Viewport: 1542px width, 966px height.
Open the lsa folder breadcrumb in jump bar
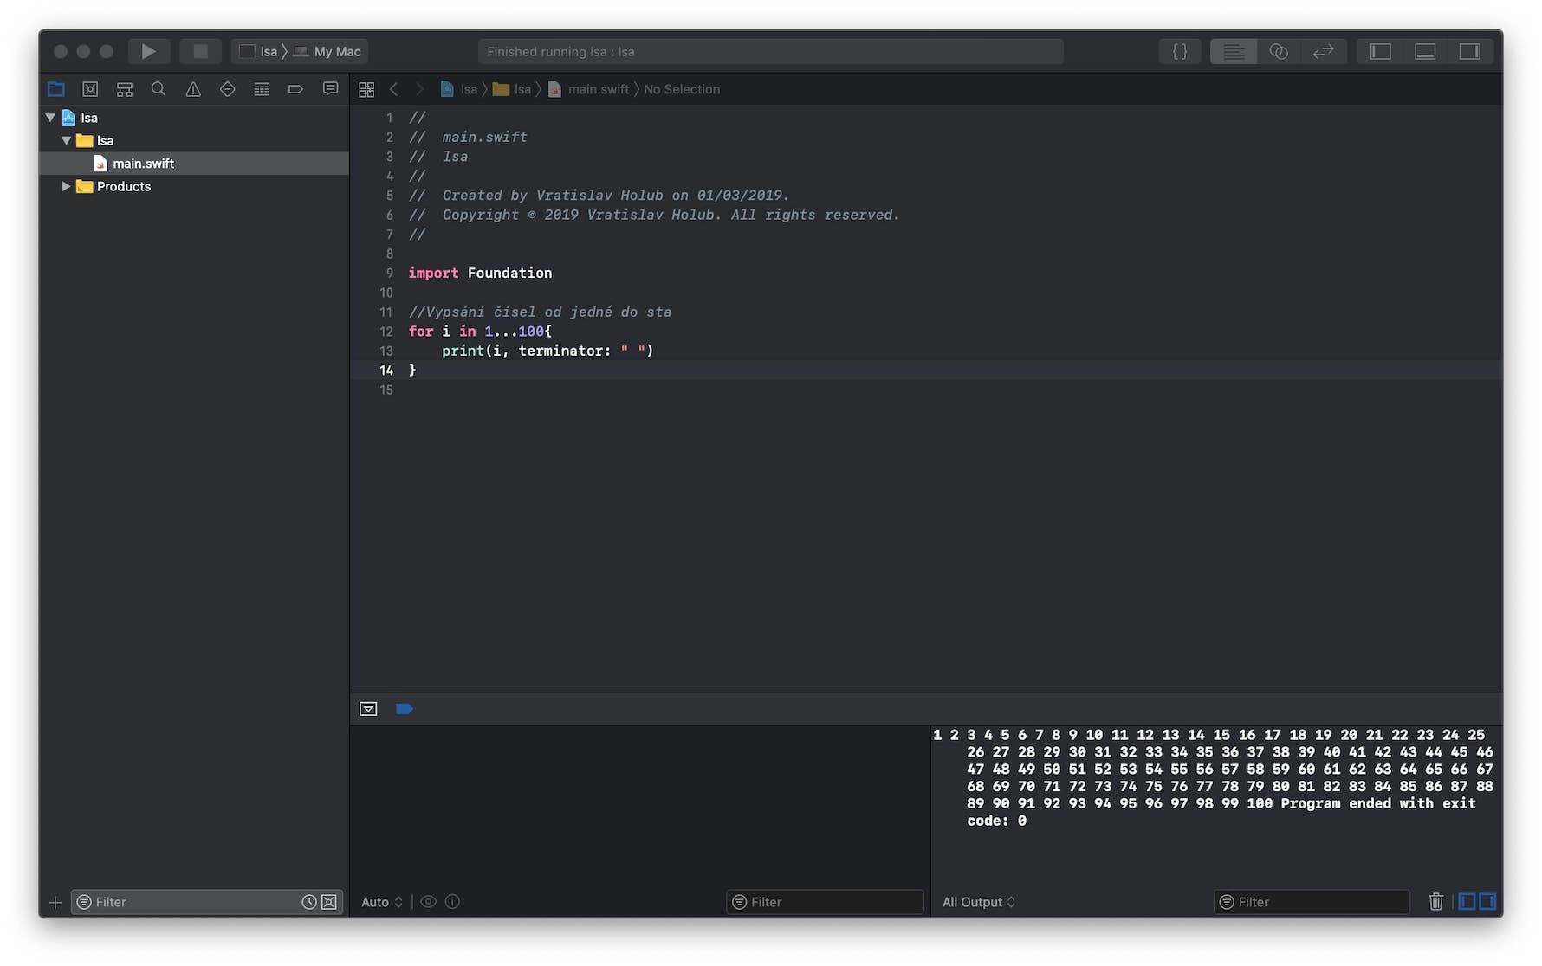tap(512, 89)
